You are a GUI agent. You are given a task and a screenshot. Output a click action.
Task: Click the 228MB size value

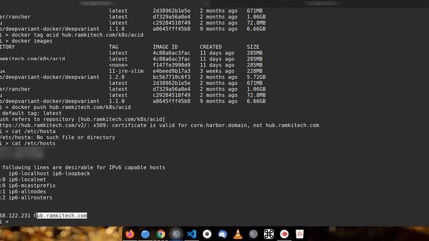(255, 71)
